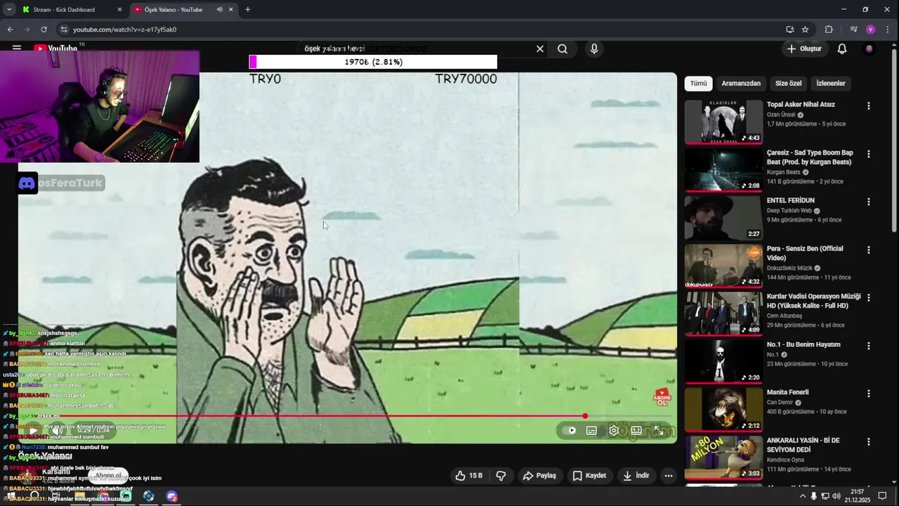
Task: Toggle subtitles in the video player
Action: pos(591,430)
